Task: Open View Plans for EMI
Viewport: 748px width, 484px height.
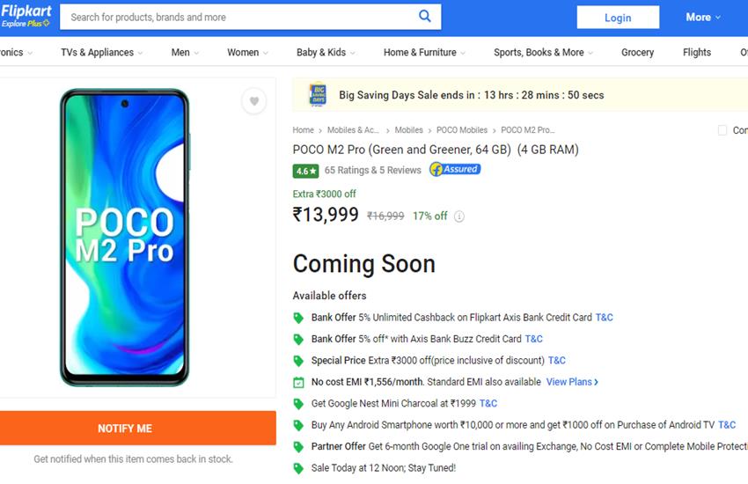Action: pos(572,381)
